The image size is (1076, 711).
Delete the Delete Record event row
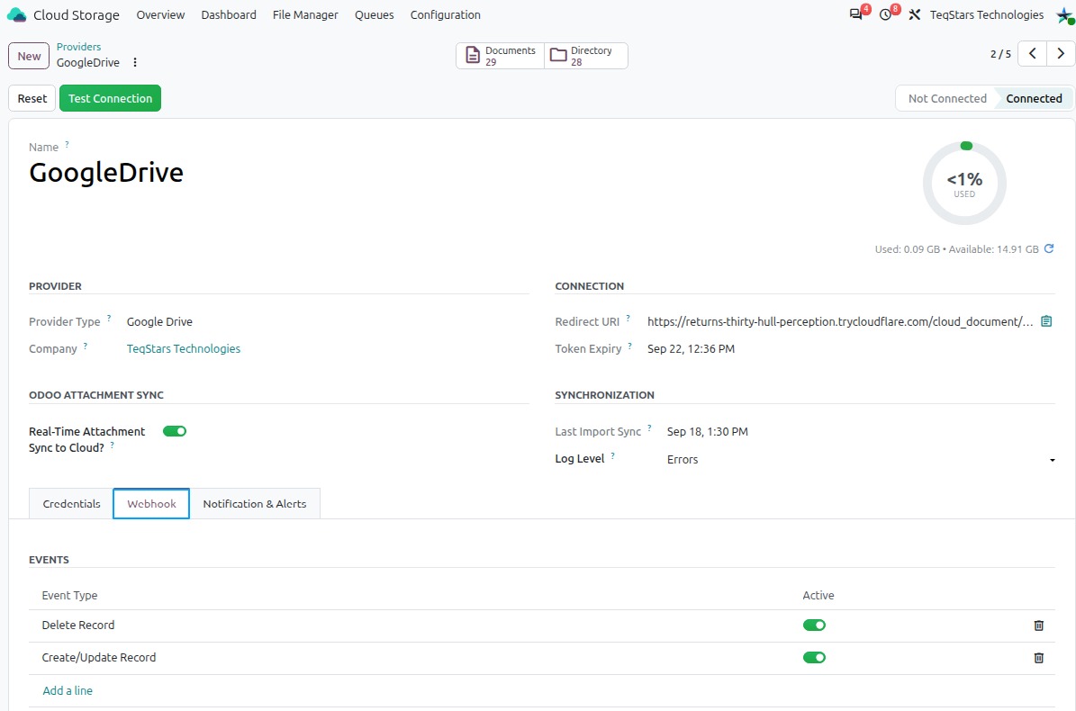(1038, 625)
